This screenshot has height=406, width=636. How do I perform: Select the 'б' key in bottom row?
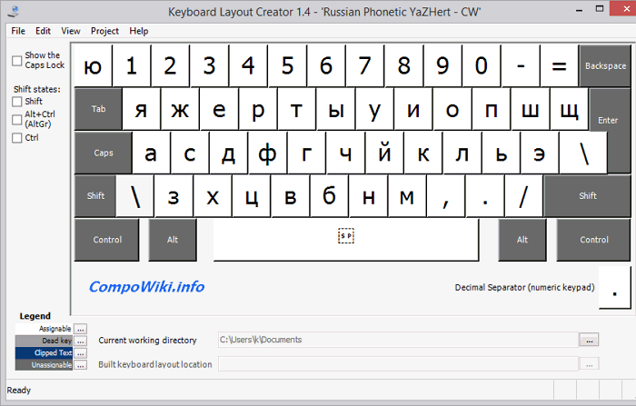click(x=330, y=195)
